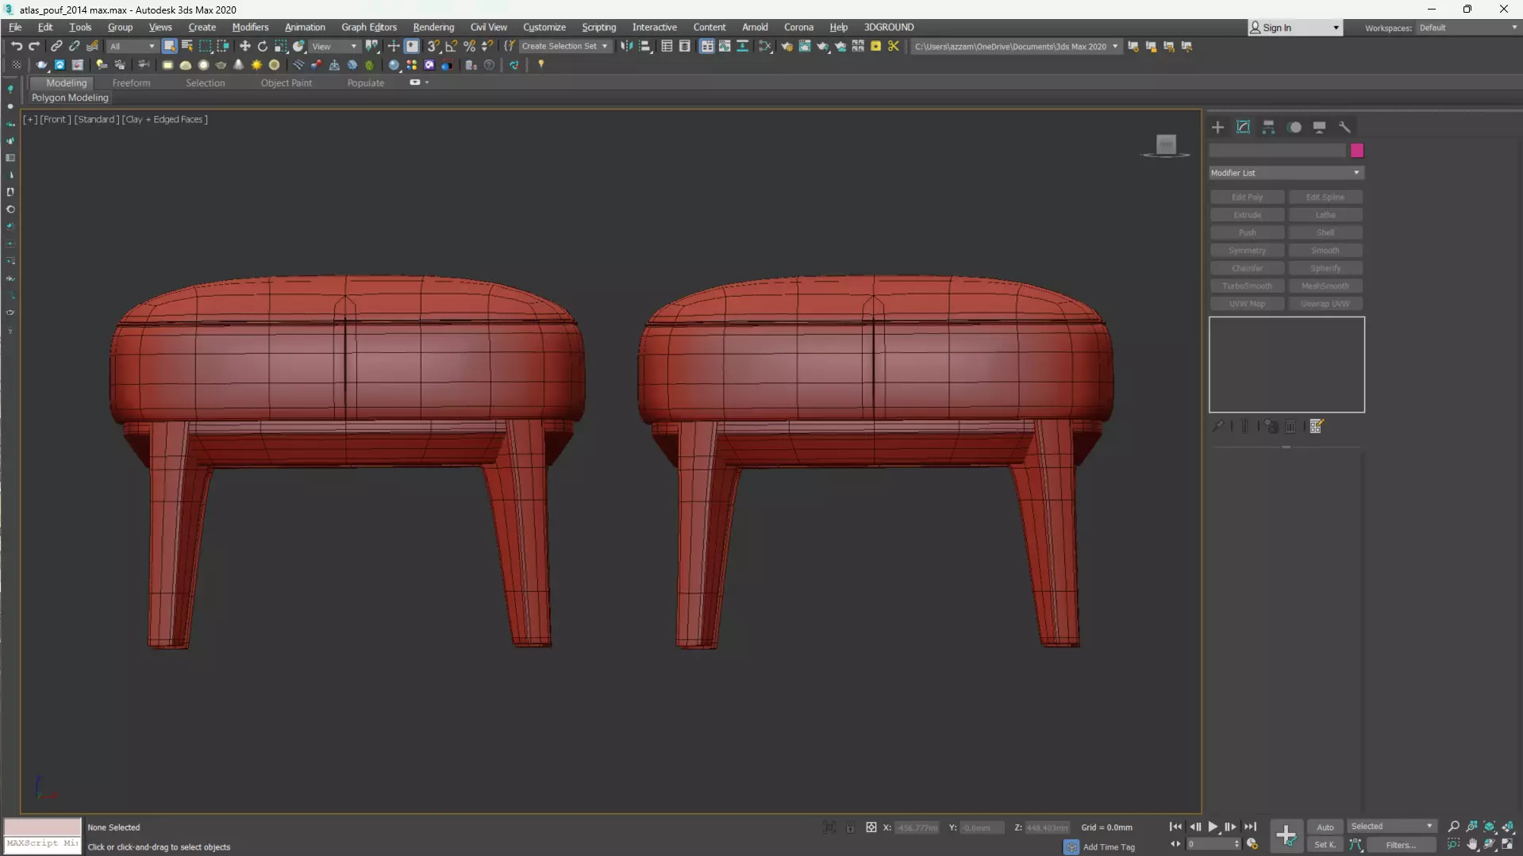
Task: Click the Undo arrow icon
Action: click(16, 46)
